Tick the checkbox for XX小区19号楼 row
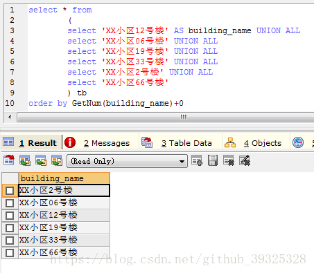Screen dimensions: 314x273 pos(10,228)
